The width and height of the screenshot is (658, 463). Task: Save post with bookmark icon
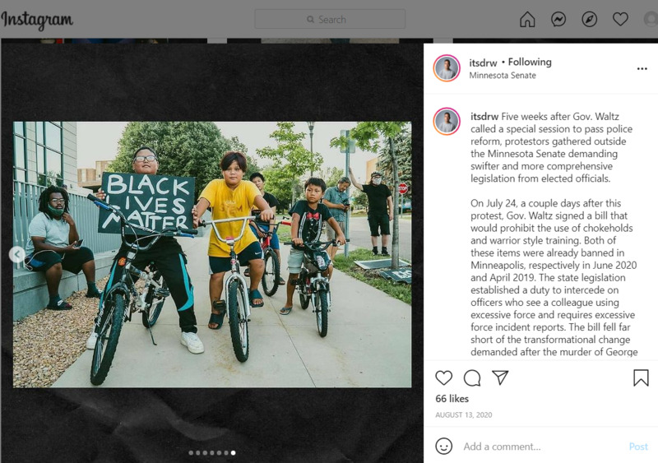(641, 377)
